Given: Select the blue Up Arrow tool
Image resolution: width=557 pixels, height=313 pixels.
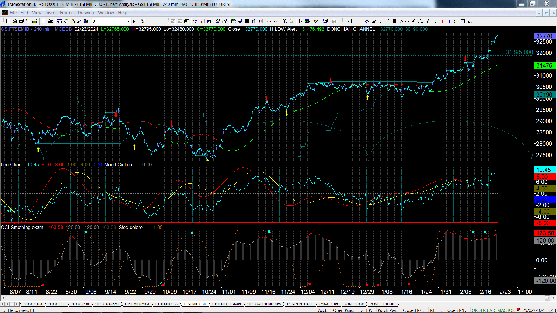Looking at the screenshot, I should (449, 21).
